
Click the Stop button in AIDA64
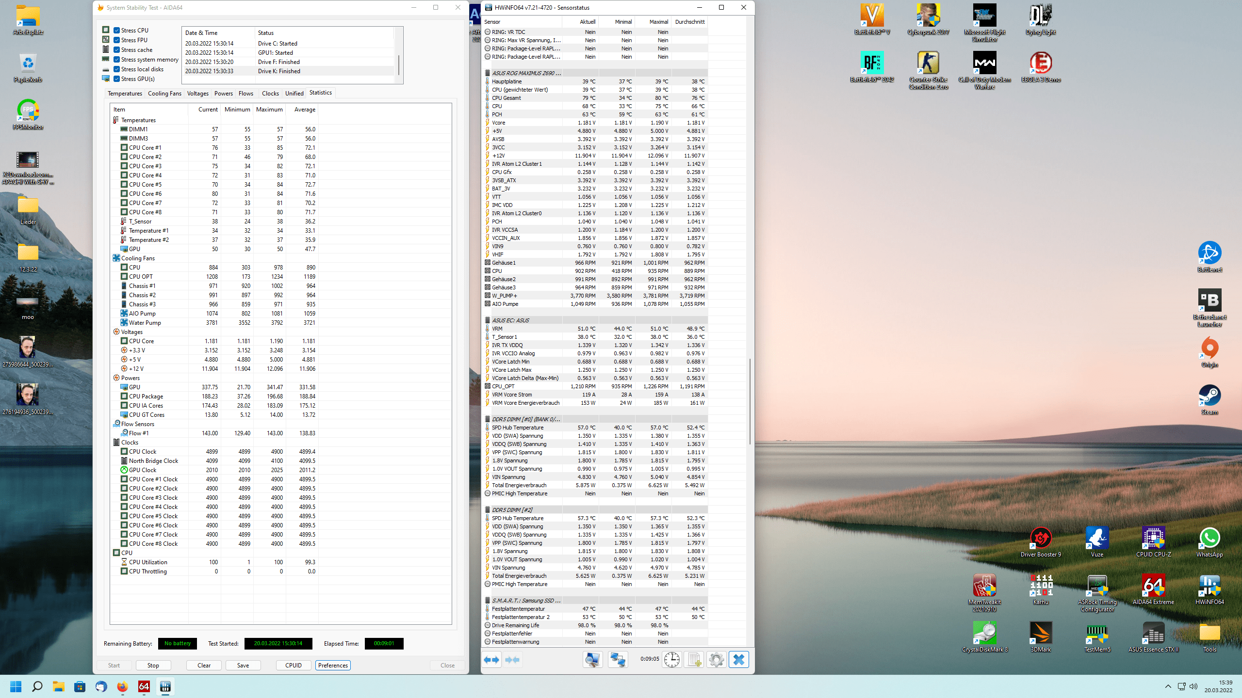[x=153, y=665]
